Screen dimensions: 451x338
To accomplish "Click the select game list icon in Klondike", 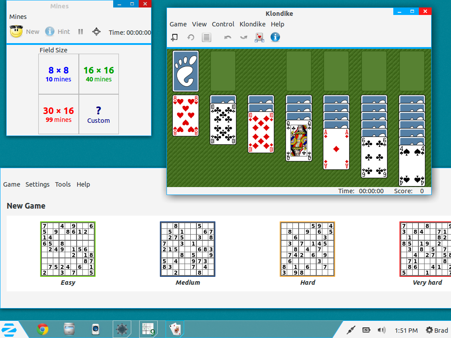I will tap(207, 37).
